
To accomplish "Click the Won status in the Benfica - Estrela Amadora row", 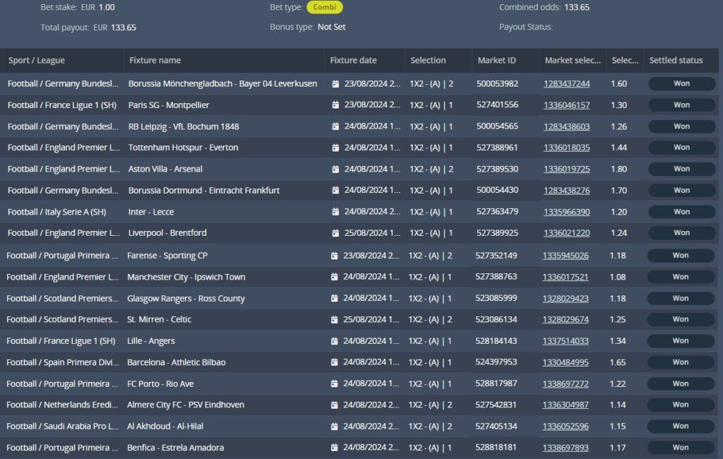I will tap(681, 448).
